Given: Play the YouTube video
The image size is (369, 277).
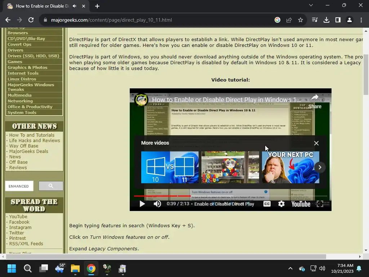Looking at the screenshot, I should (142, 204).
